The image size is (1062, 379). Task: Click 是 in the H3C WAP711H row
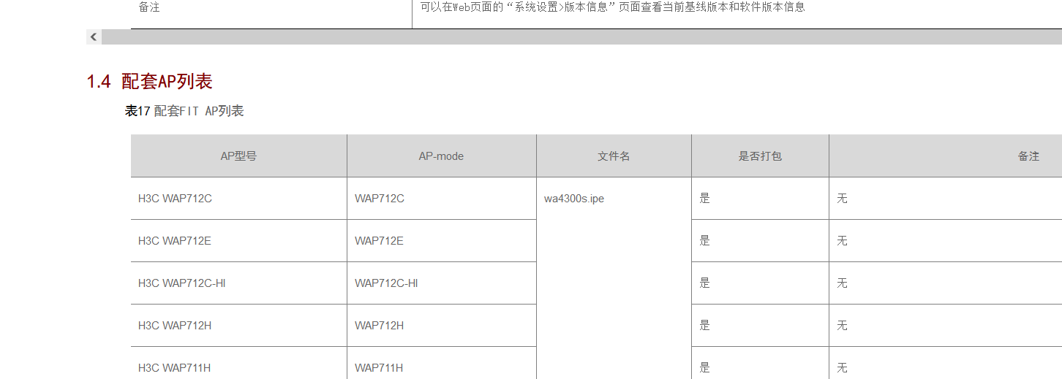pos(704,368)
